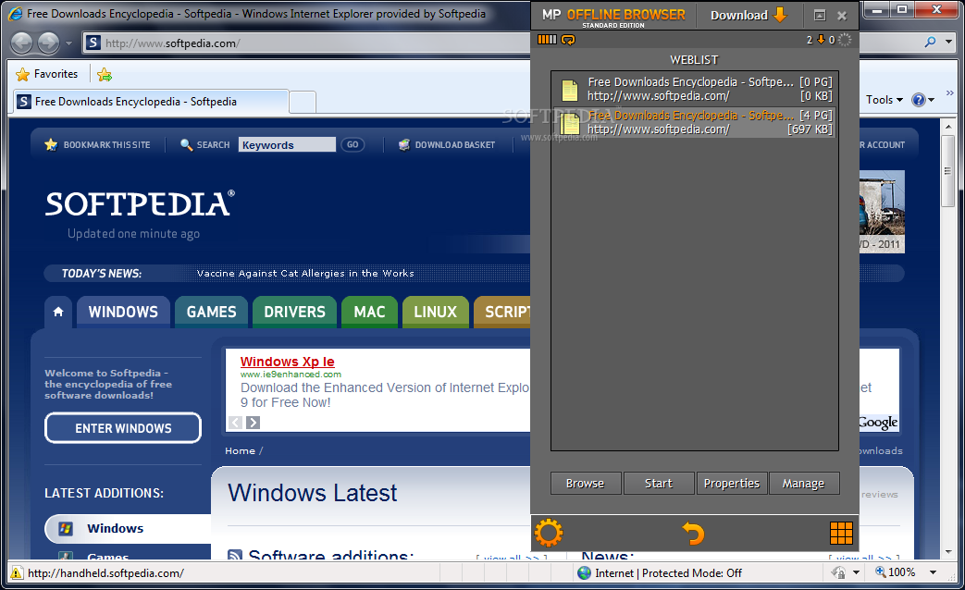Image resolution: width=965 pixels, height=590 pixels.
Task: Open the LINUX category tab
Action: click(x=435, y=312)
